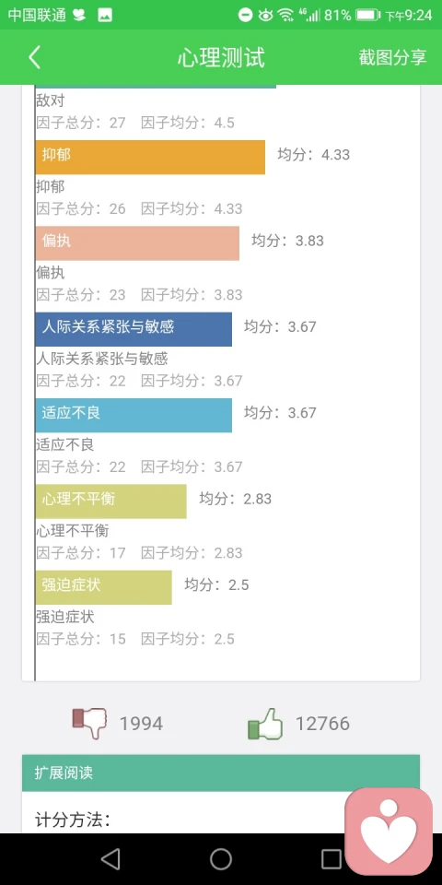The height and width of the screenshot is (885, 442).
Task: Tap the 心理测试 page title
Action: pyautogui.click(x=221, y=57)
